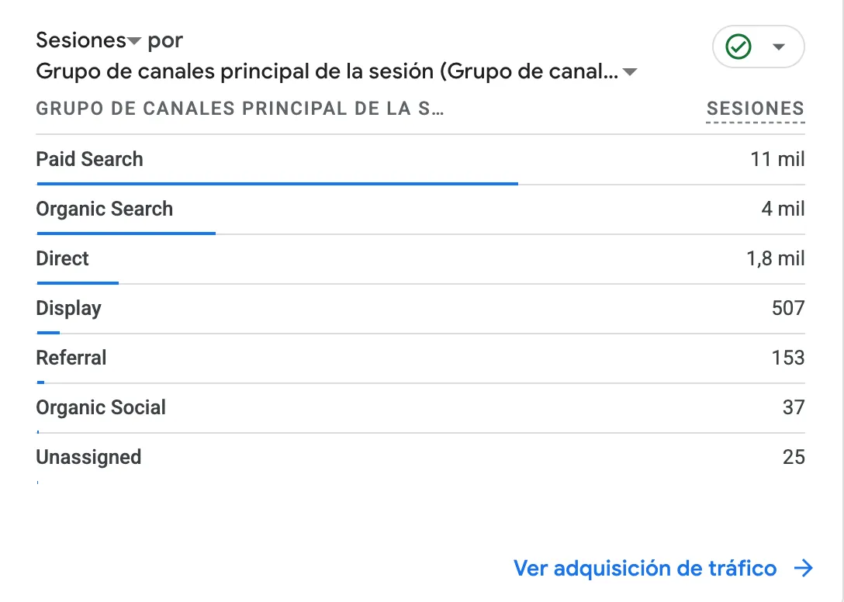844x602 pixels.
Task: Open the Ver adquisición de tráfico link
Action: [645, 568]
